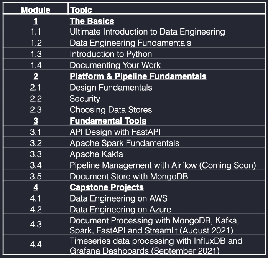Select Ultimate Introduction to Data Engineering

point(147,32)
